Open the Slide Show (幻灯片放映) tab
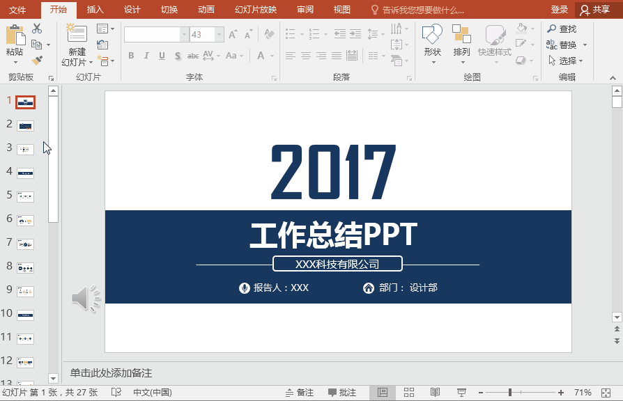The height and width of the screenshot is (401, 623). [x=256, y=10]
